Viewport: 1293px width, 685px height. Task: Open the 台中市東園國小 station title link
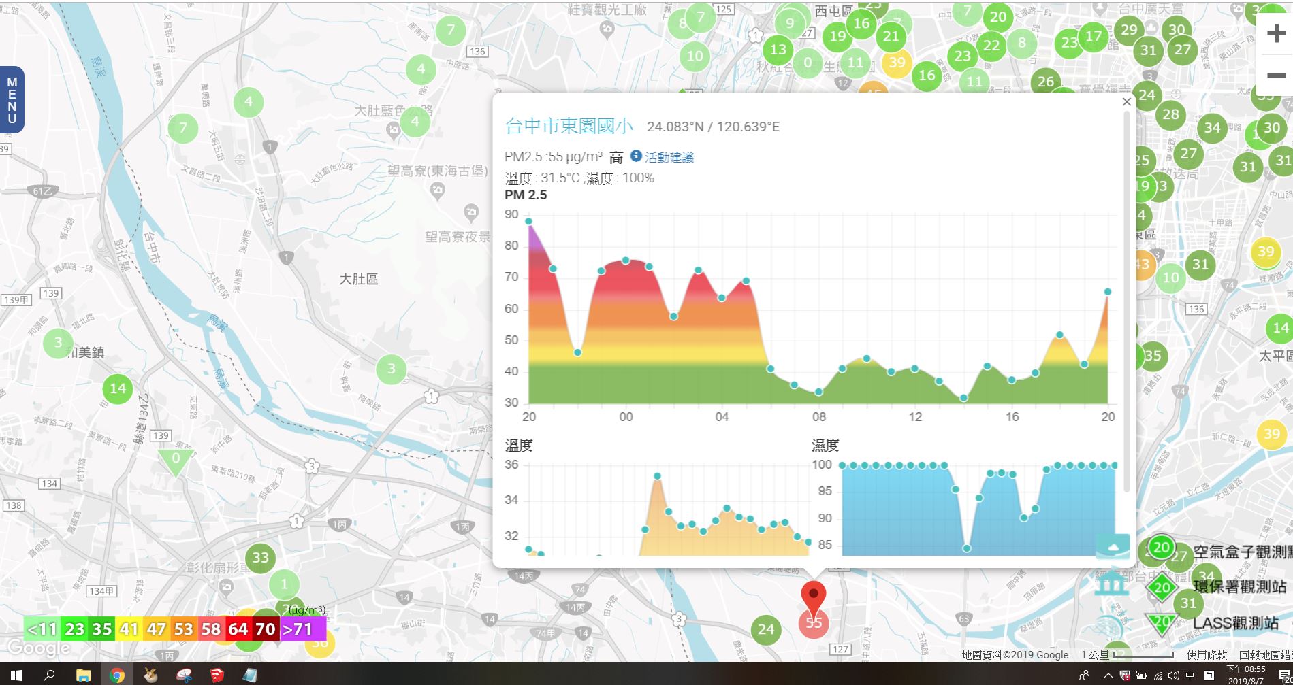click(569, 126)
